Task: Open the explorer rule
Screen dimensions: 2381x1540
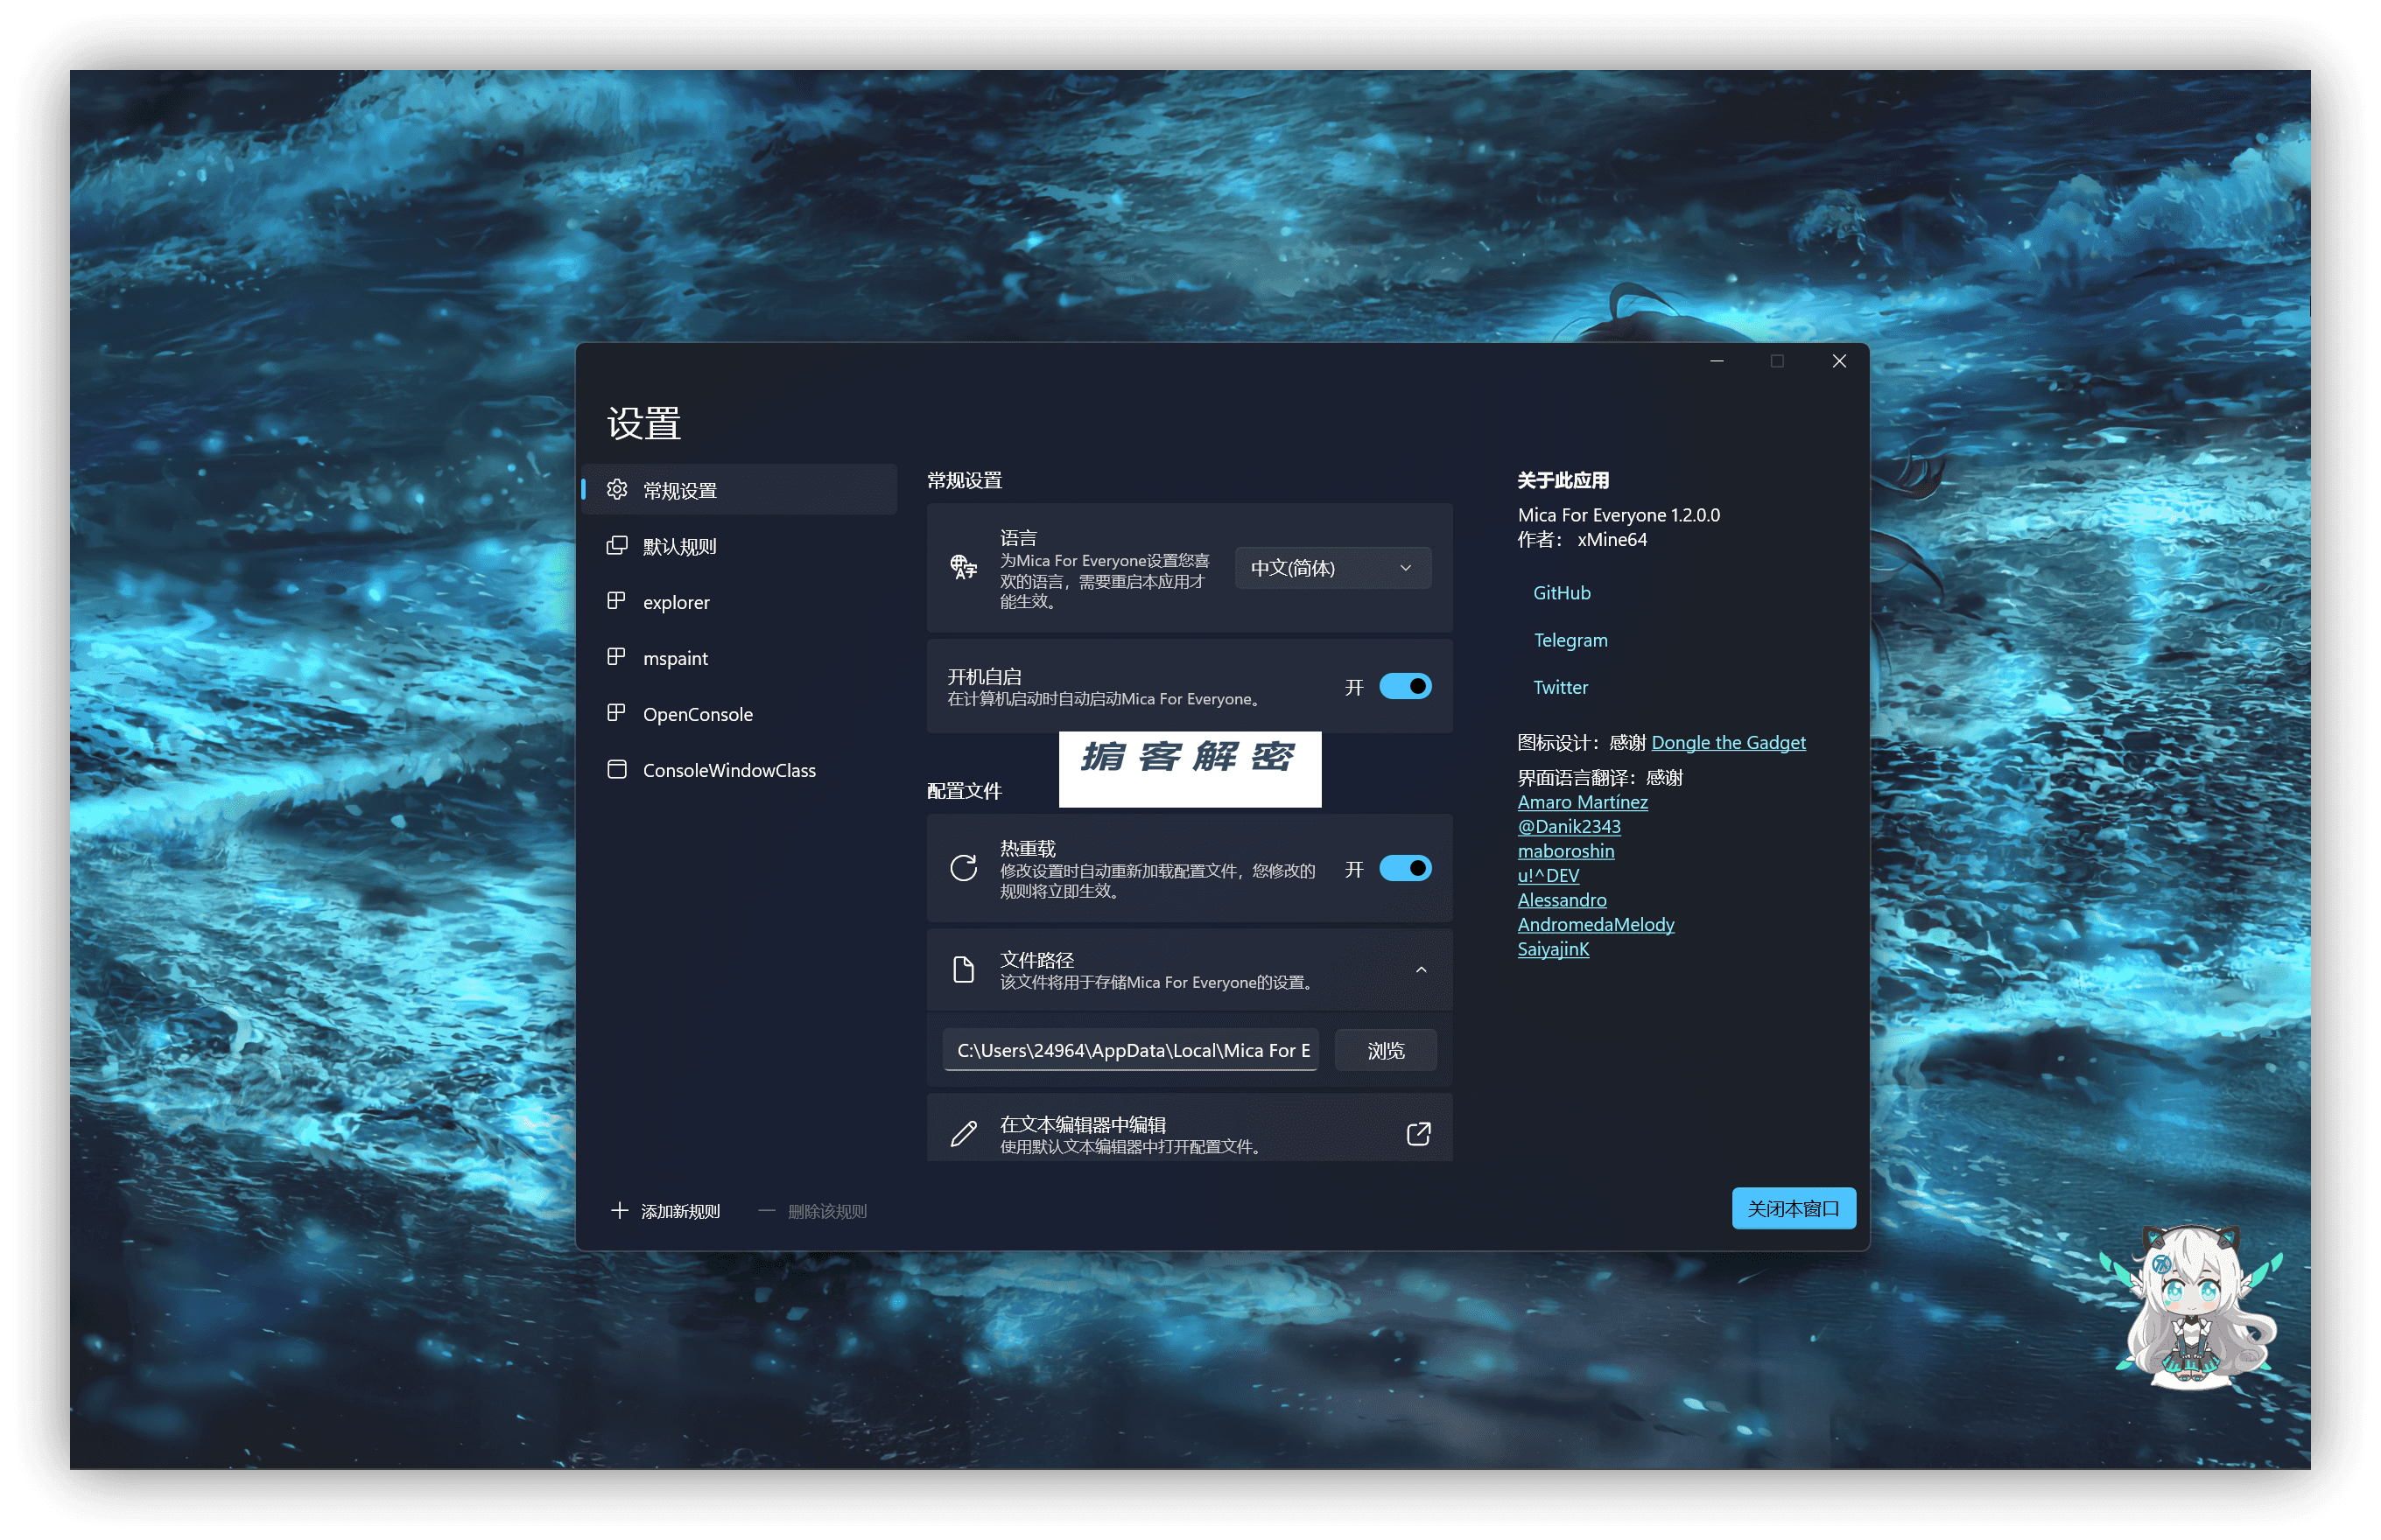Action: [740, 601]
